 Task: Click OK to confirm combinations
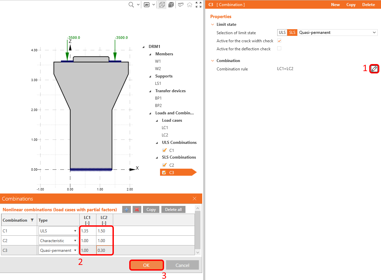tap(146, 265)
